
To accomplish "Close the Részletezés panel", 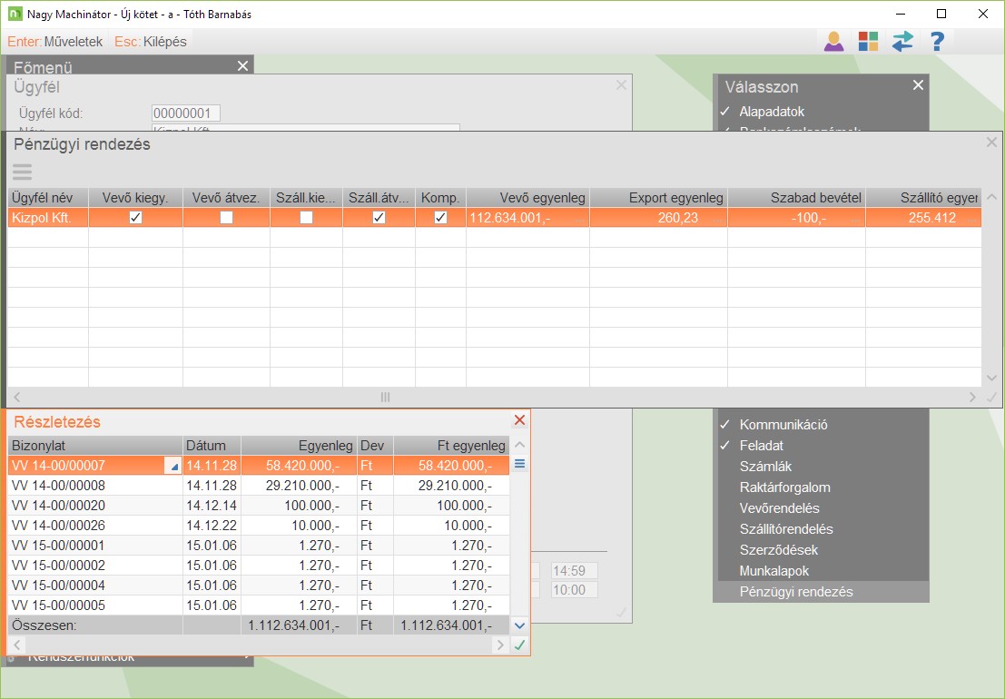I will click(520, 420).
